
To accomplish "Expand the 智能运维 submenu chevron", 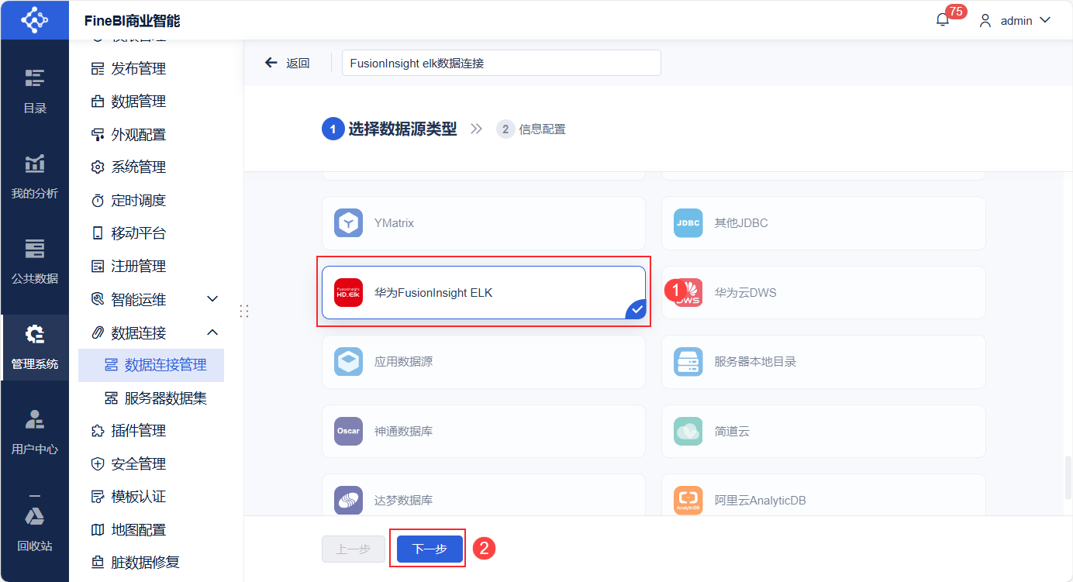I will [212, 299].
